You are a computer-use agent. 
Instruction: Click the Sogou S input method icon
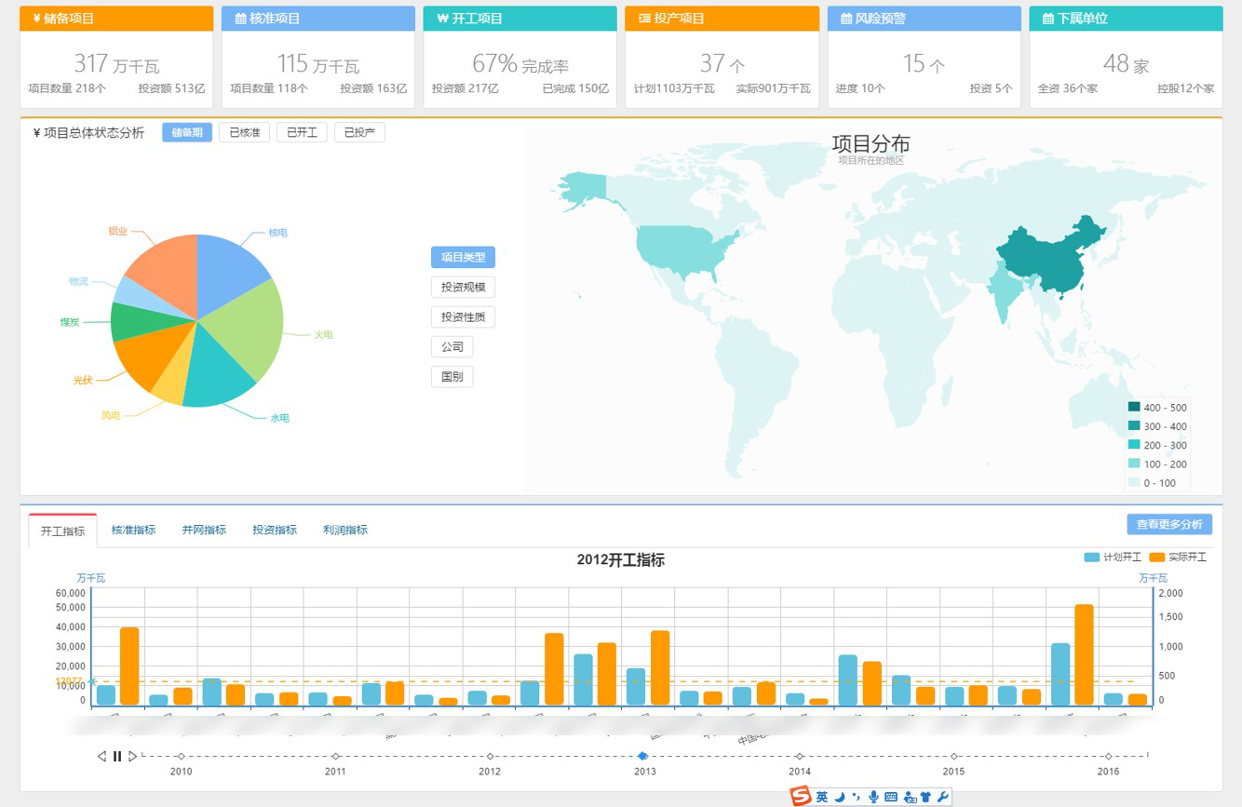(801, 796)
